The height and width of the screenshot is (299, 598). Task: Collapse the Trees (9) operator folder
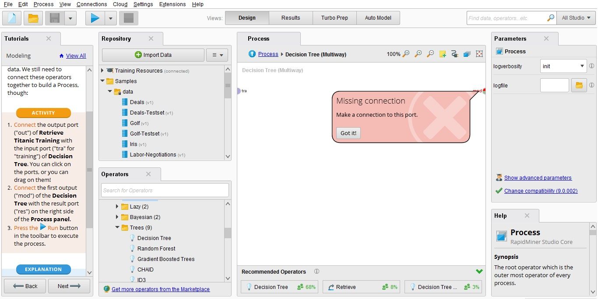(117, 227)
